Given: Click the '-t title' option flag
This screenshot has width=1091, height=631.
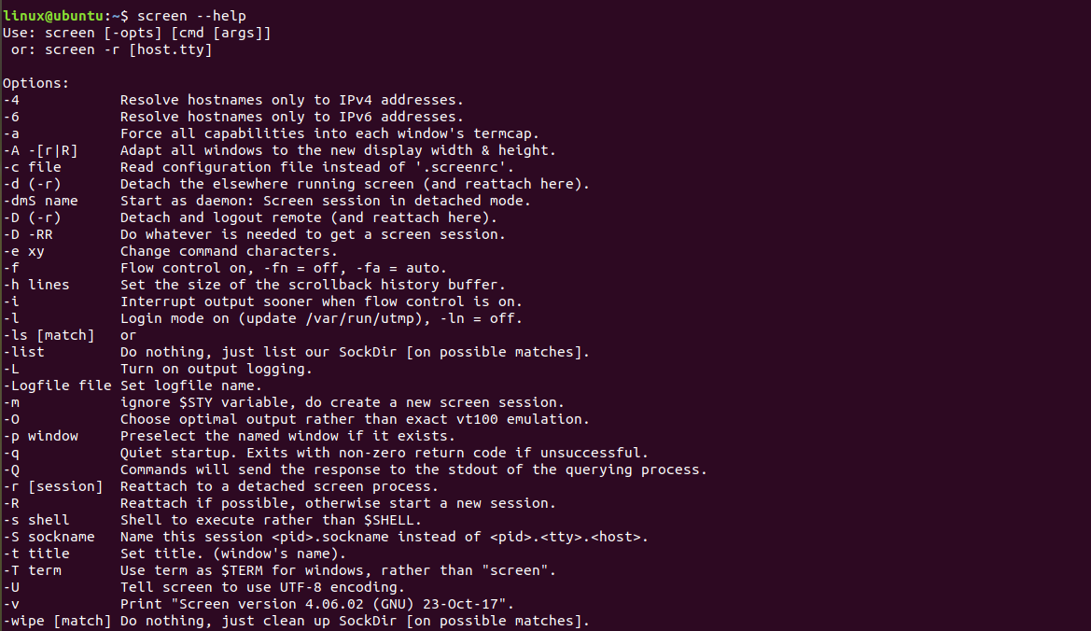Looking at the screenshot, I should coord(35,554).
